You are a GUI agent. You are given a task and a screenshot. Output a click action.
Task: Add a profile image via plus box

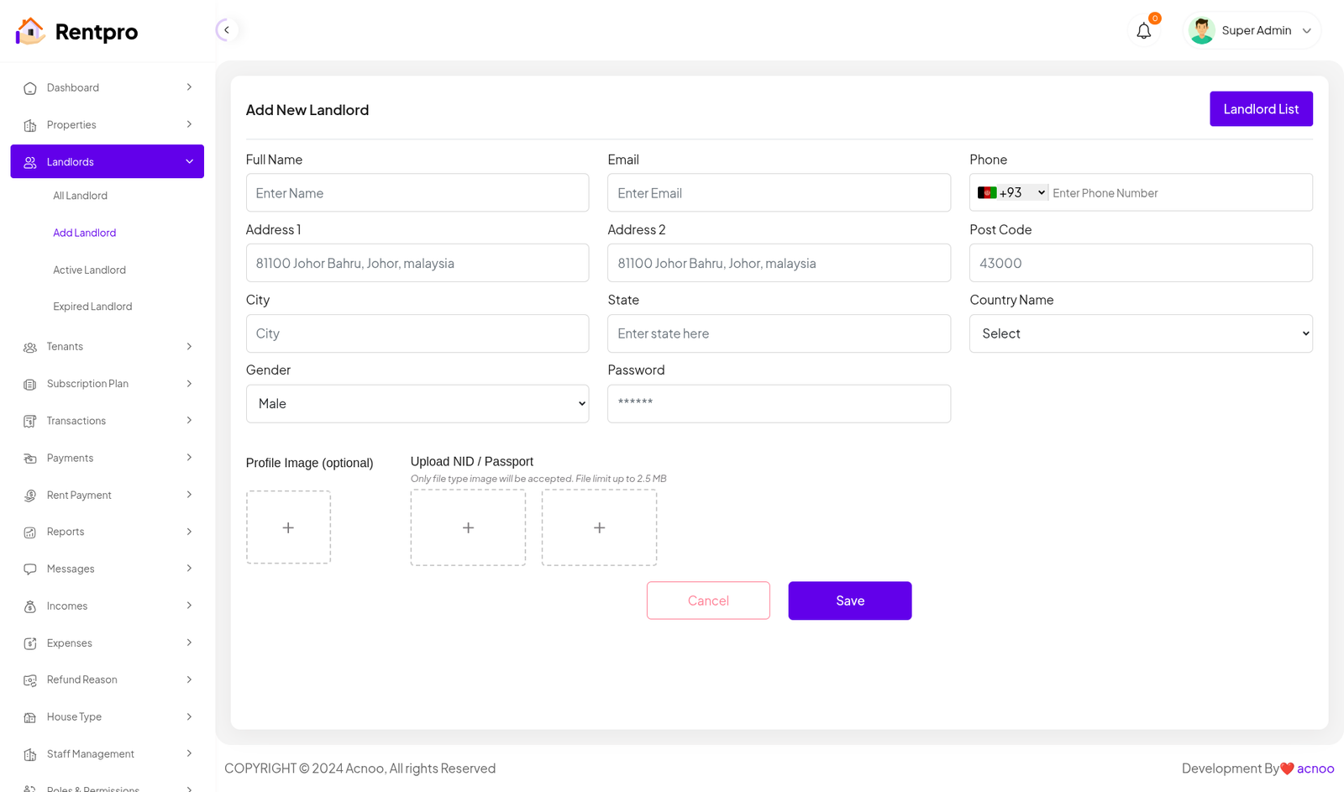pos(288,527)
